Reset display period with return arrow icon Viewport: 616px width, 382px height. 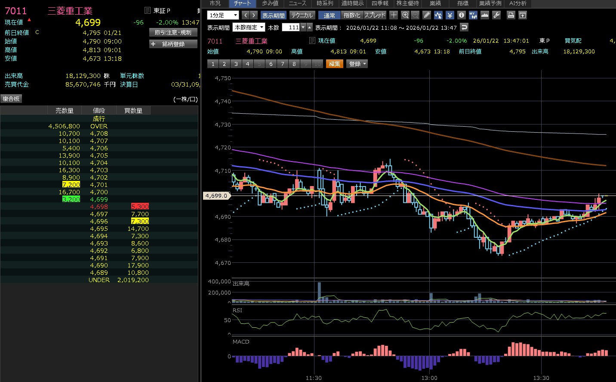tap(464, 27)
